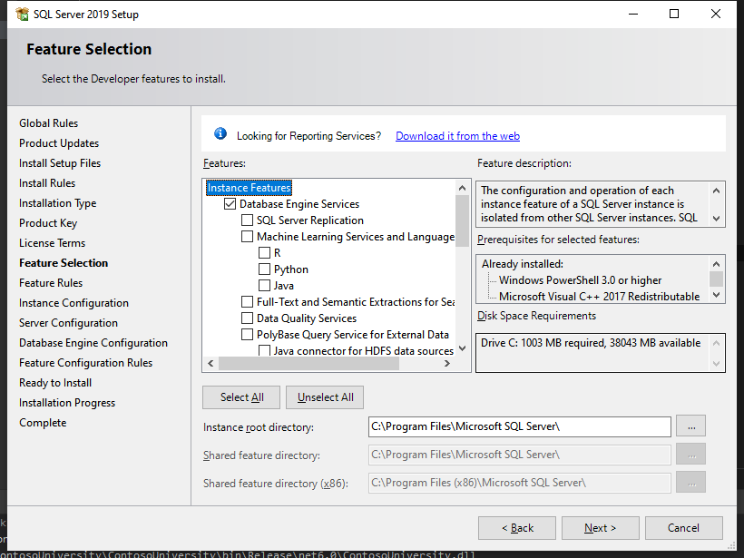Uncheck Database Engine Services checkbox
The height and width of the screenshot is (558, 744).
230,204
